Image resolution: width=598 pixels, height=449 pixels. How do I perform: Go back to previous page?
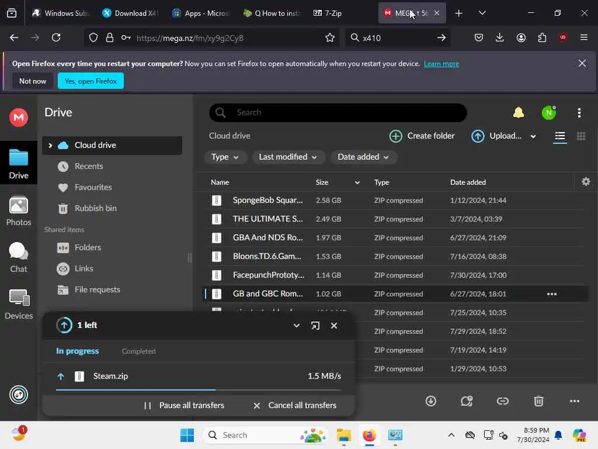(x=14, y=38)
